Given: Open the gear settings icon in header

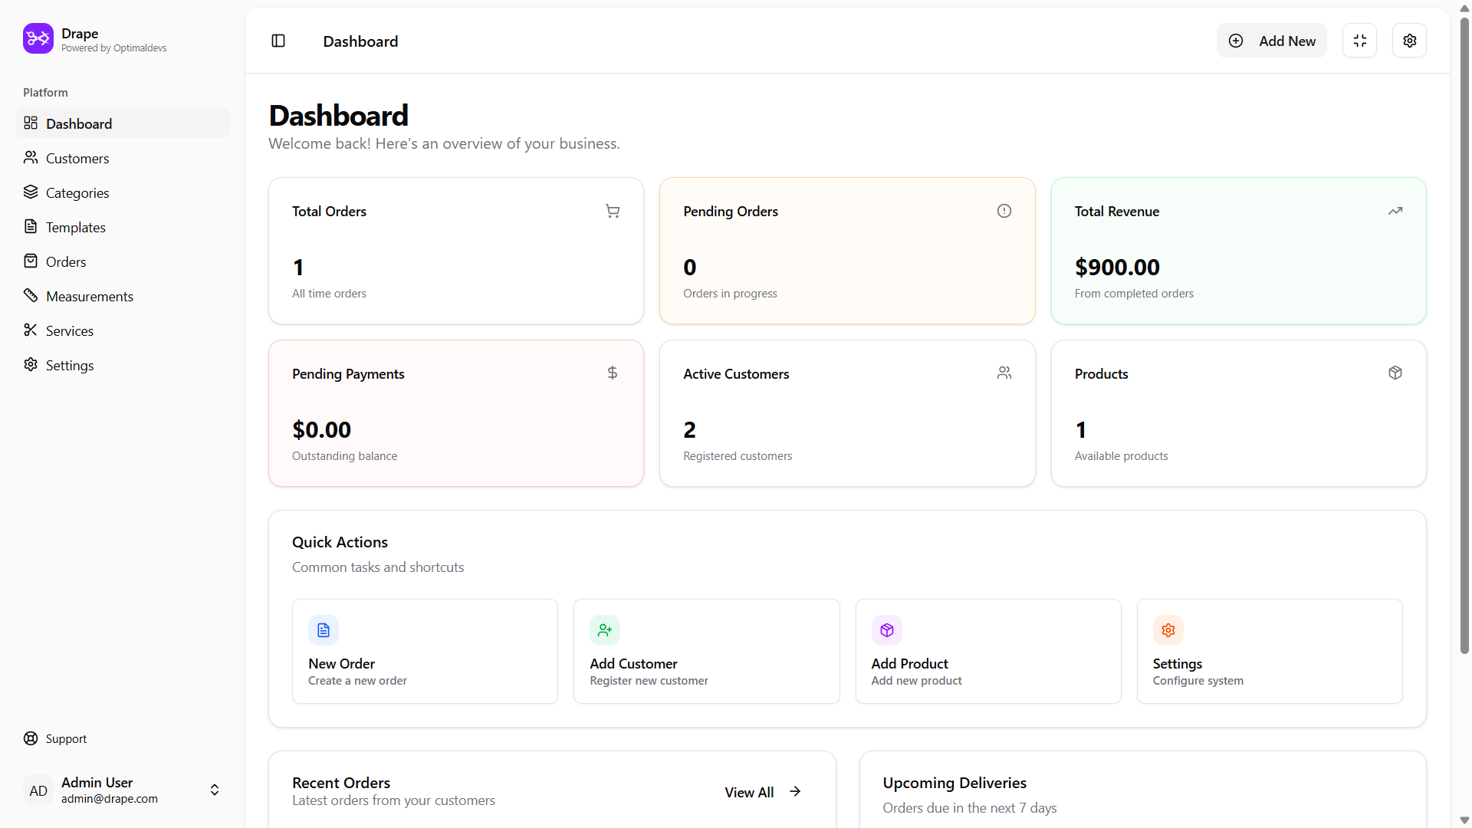Looking at the screenshot, I should (x=1409, y=41).
